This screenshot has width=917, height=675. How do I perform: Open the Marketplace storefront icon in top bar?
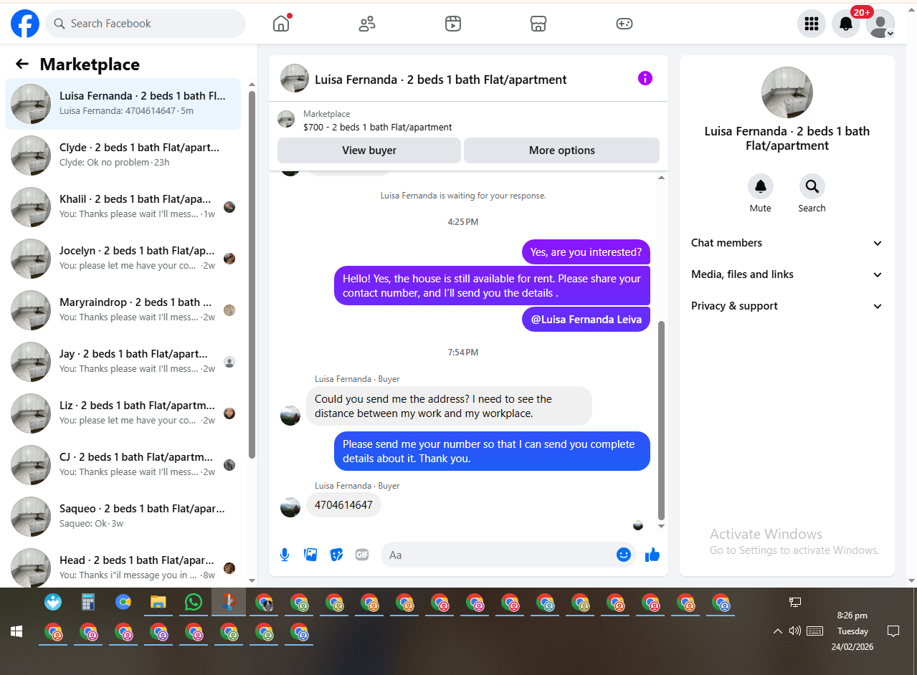click(538, 24)
